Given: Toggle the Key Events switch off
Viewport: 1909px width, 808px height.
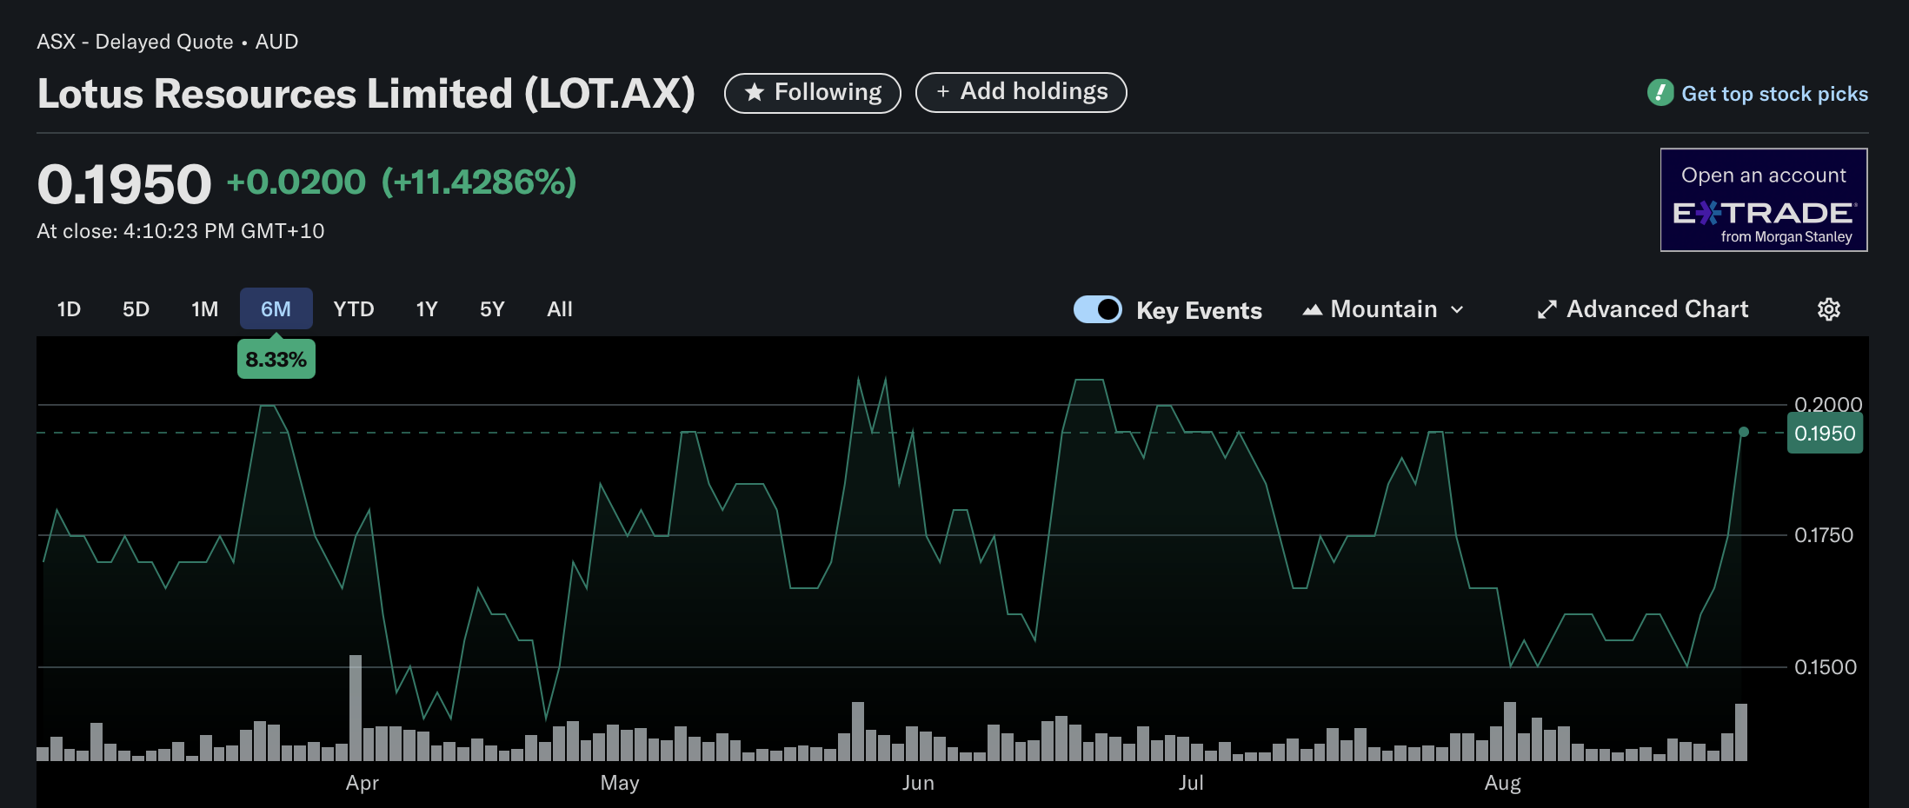Looking at the screenshot, I should point(1097,309).
